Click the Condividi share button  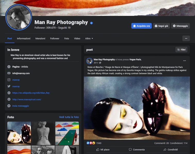click(171, 150)
